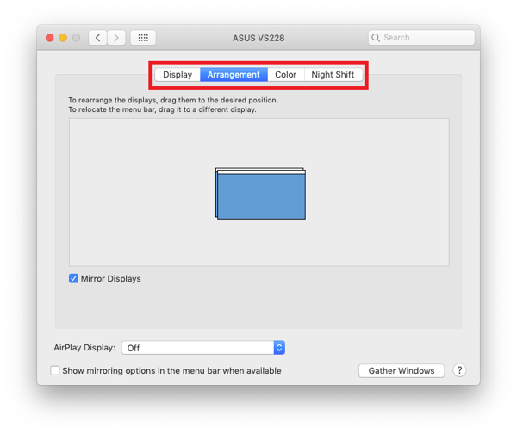Open help with the question mark button
Screen dimensions: 517x434
point(459,370)
